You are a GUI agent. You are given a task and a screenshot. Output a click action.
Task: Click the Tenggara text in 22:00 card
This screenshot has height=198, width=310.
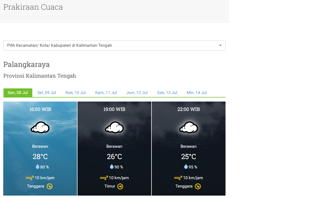(x=184, y=186)
